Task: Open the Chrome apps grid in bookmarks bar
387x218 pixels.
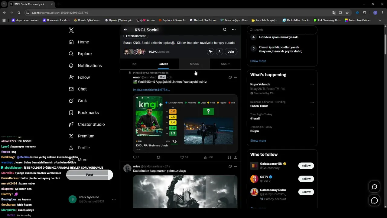Action: click(4, 20)
